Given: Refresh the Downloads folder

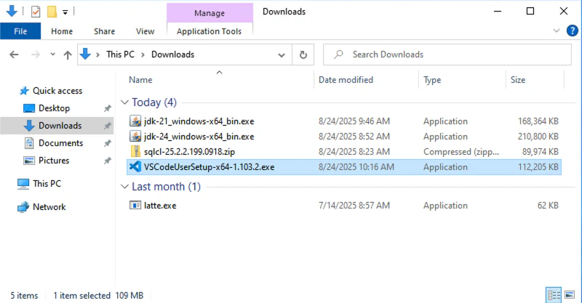Looking at the screenshot, I should (303, 55).
